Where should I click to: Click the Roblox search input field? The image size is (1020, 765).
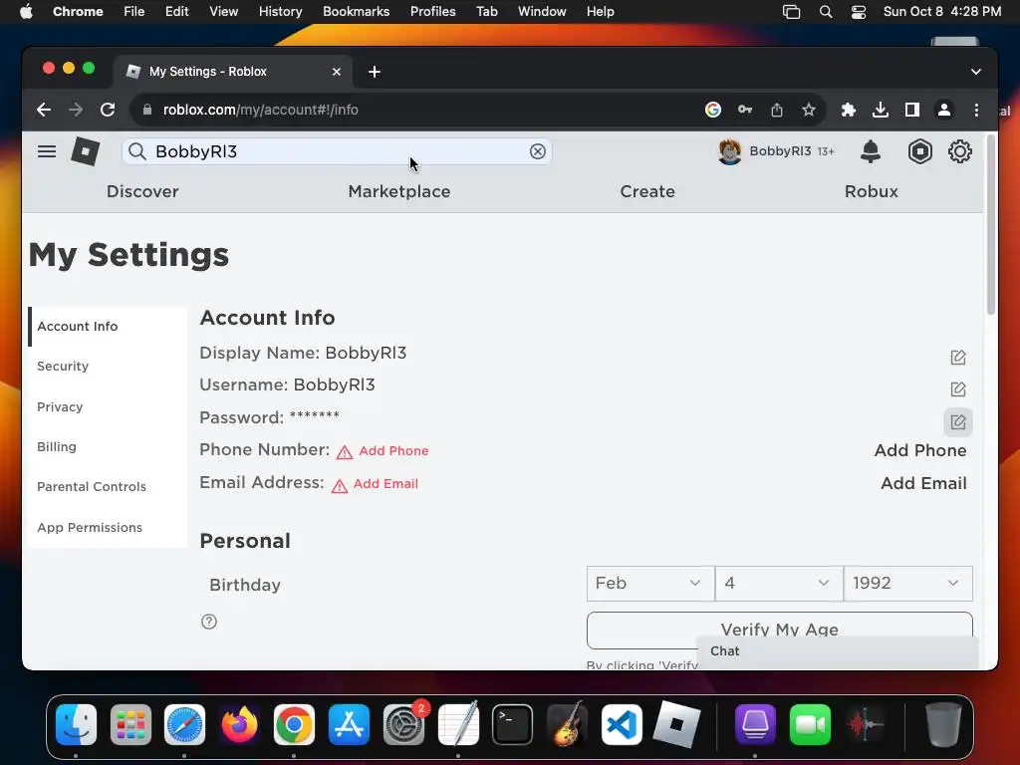337,151
